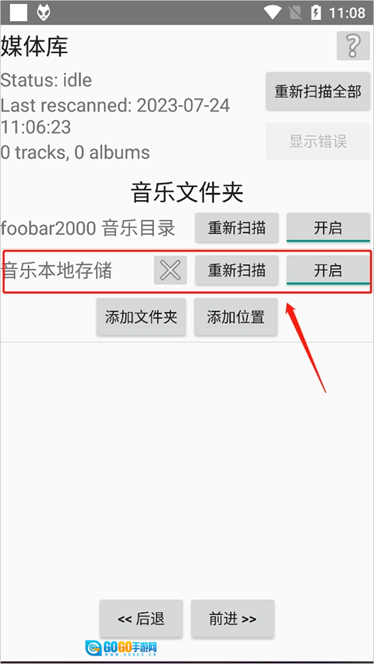Tap the no-SIM card status icon
This screenshot has width=374, height=664.
pos(295,12)
